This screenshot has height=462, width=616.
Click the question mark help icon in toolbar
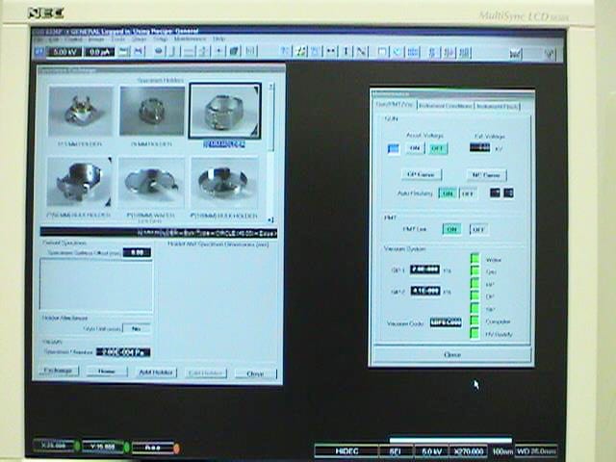point(285,51)
